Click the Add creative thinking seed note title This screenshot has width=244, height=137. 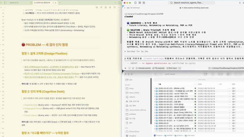(x=196, y=8)
